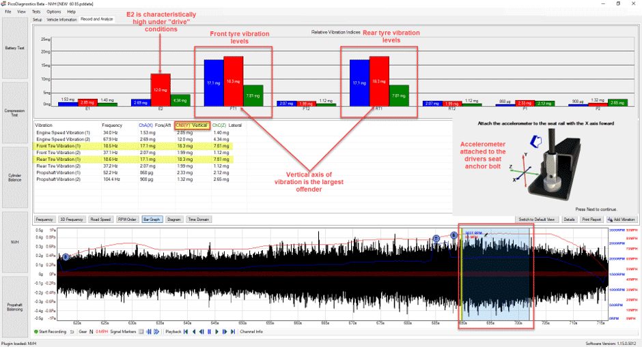Click the double-arrow next marker icon
Screen dimensions: 642x347
tap(156, 331)
